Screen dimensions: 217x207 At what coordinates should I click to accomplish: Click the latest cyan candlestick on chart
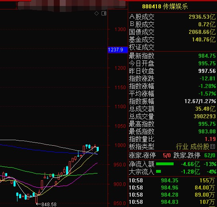point(98,149)
